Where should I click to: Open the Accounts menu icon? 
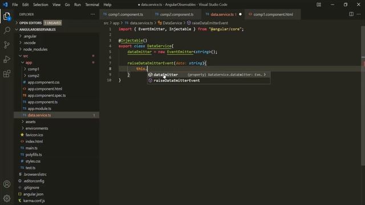tap(7, 184)
